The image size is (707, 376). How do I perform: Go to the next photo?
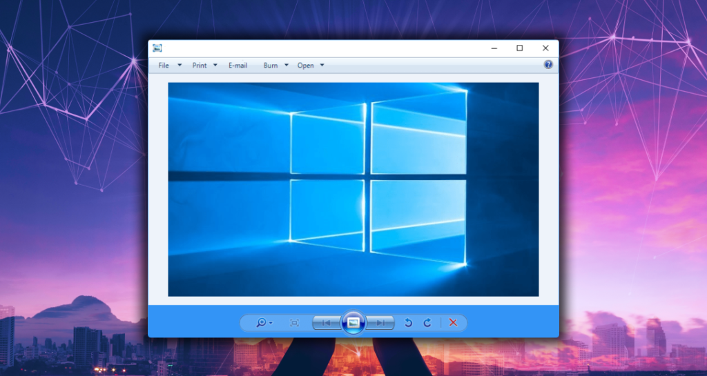point(380,323)
